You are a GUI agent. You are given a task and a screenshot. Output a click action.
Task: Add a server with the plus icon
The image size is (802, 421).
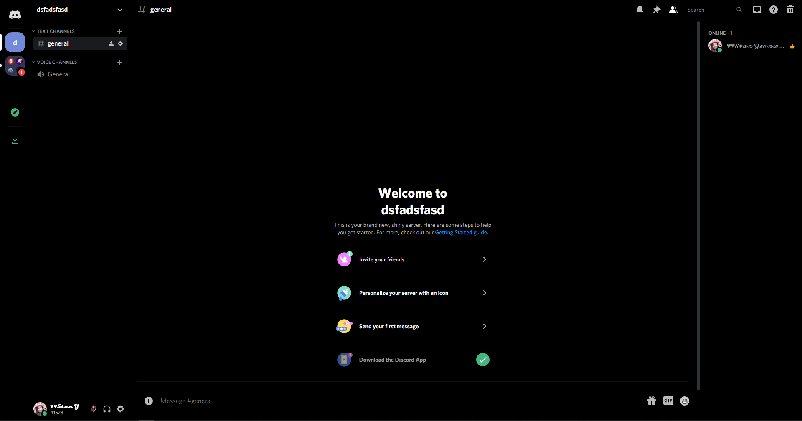15,89
